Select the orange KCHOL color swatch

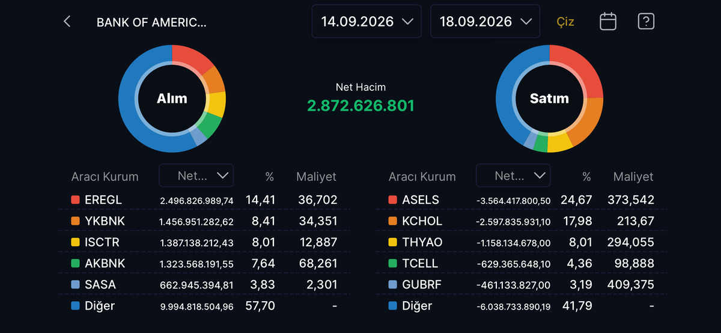click(x=392, y=221)
